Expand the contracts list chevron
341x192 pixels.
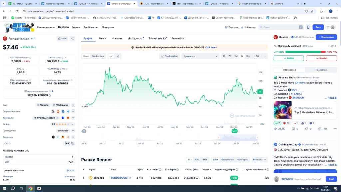point(73,118)
